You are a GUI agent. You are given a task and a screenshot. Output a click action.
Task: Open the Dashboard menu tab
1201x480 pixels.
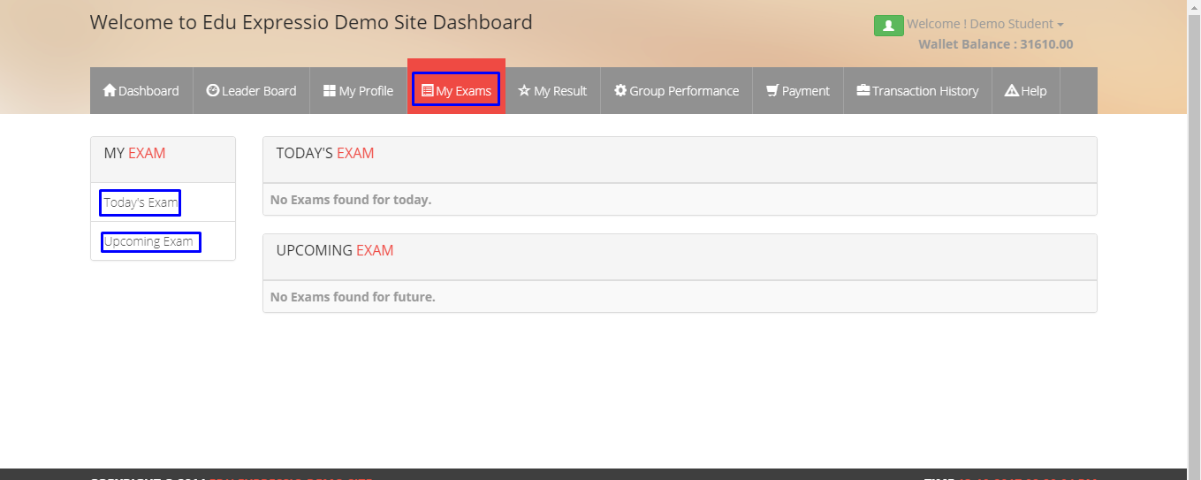point(141,90)
